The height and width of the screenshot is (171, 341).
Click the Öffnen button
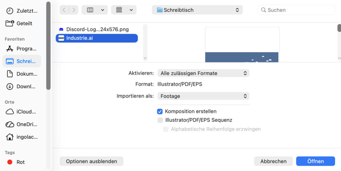315,161
